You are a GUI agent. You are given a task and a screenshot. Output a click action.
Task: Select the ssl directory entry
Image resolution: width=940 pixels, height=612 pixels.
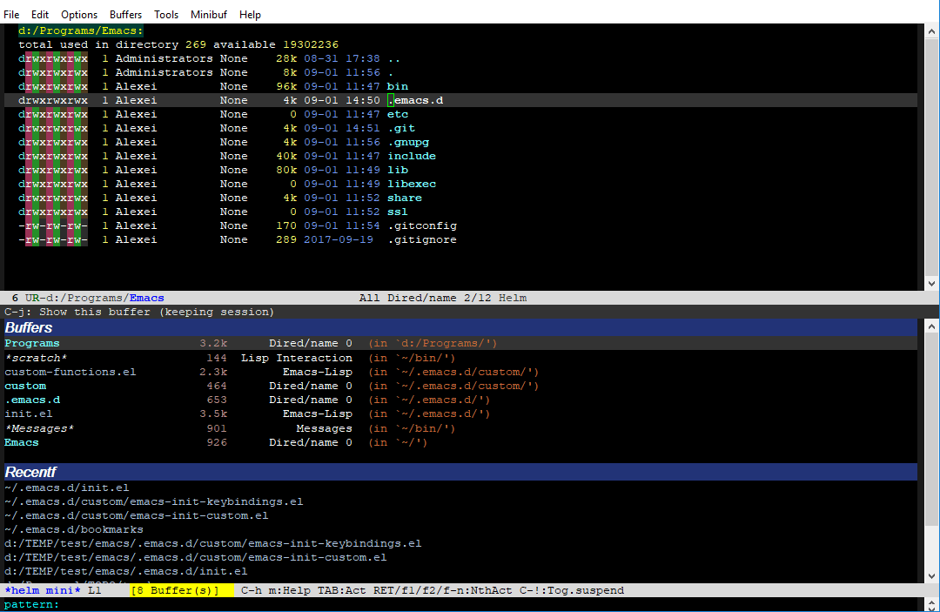pyautogui.click(x=398, y=212)
